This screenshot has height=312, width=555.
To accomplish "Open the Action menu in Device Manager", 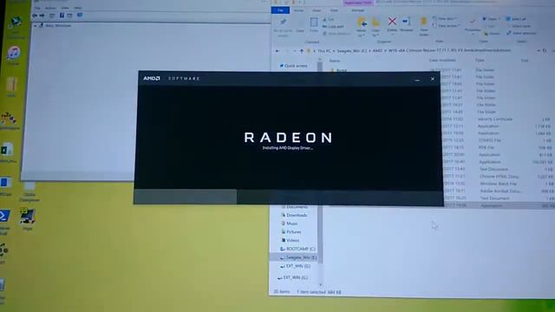I will tap(50, 8).
